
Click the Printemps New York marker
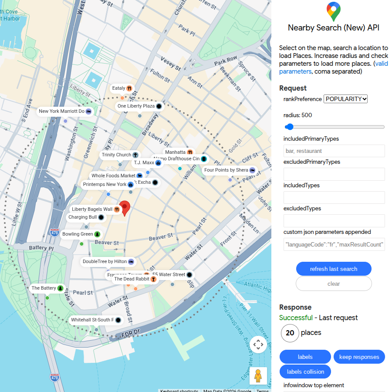point(108,185)
